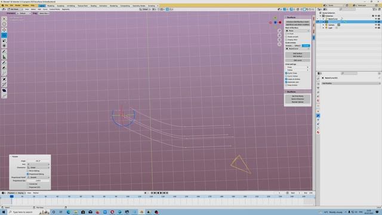Select the Curve guide strokes option
382x215 pixels.
pyautogui.click(x=306, y=45)
